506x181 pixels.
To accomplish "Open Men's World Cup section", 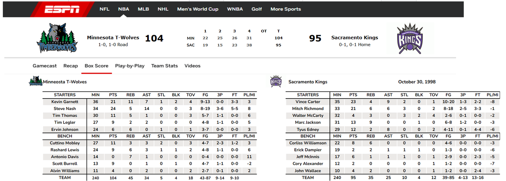I will click(x=198, y=9).
